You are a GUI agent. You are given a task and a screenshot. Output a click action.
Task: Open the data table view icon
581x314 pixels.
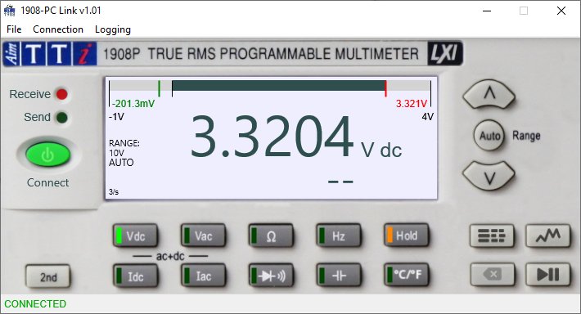click(x=492, y=235)
